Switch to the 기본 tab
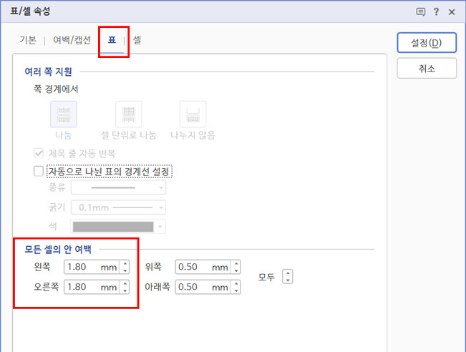 coord(28,40)
